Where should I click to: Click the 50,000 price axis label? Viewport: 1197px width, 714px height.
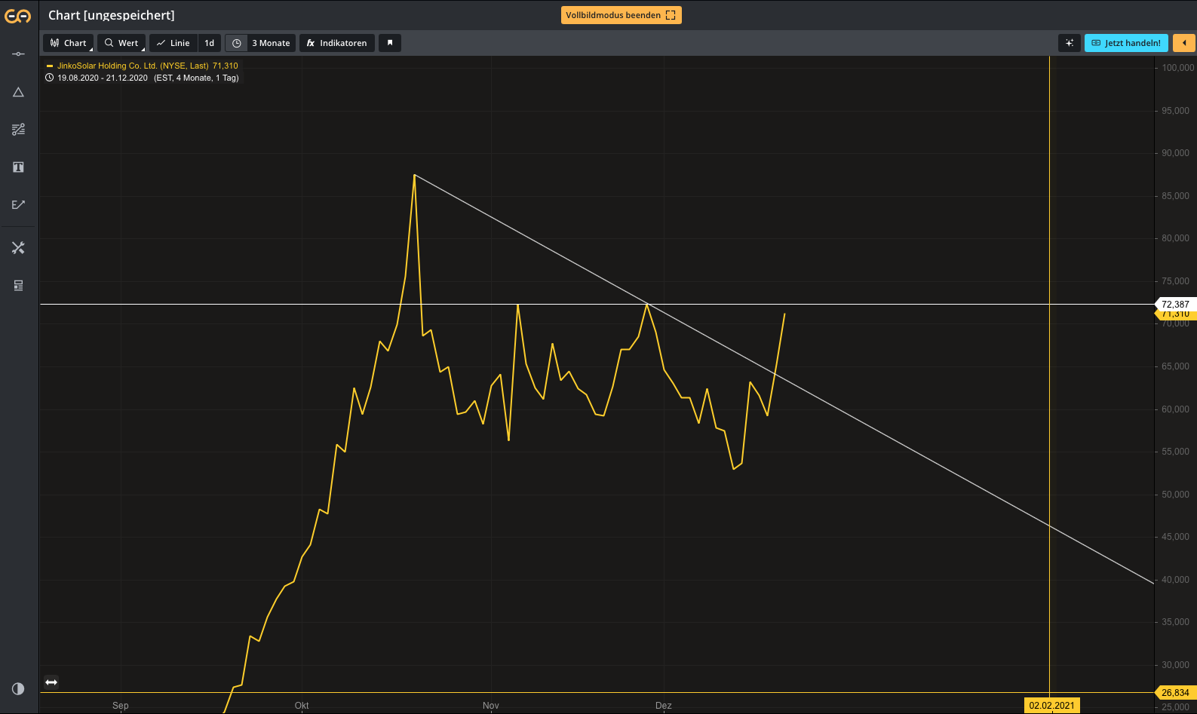(x=1175, y=495)
